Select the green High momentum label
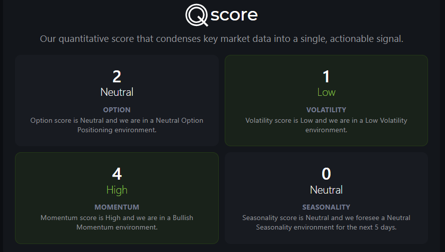Screen dimensions: 445x252 tap(117, 190)
